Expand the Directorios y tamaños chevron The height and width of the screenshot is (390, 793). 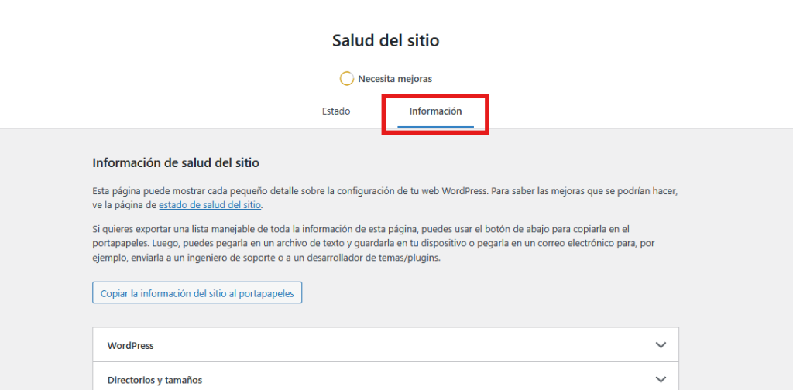[x=661, y=379]
